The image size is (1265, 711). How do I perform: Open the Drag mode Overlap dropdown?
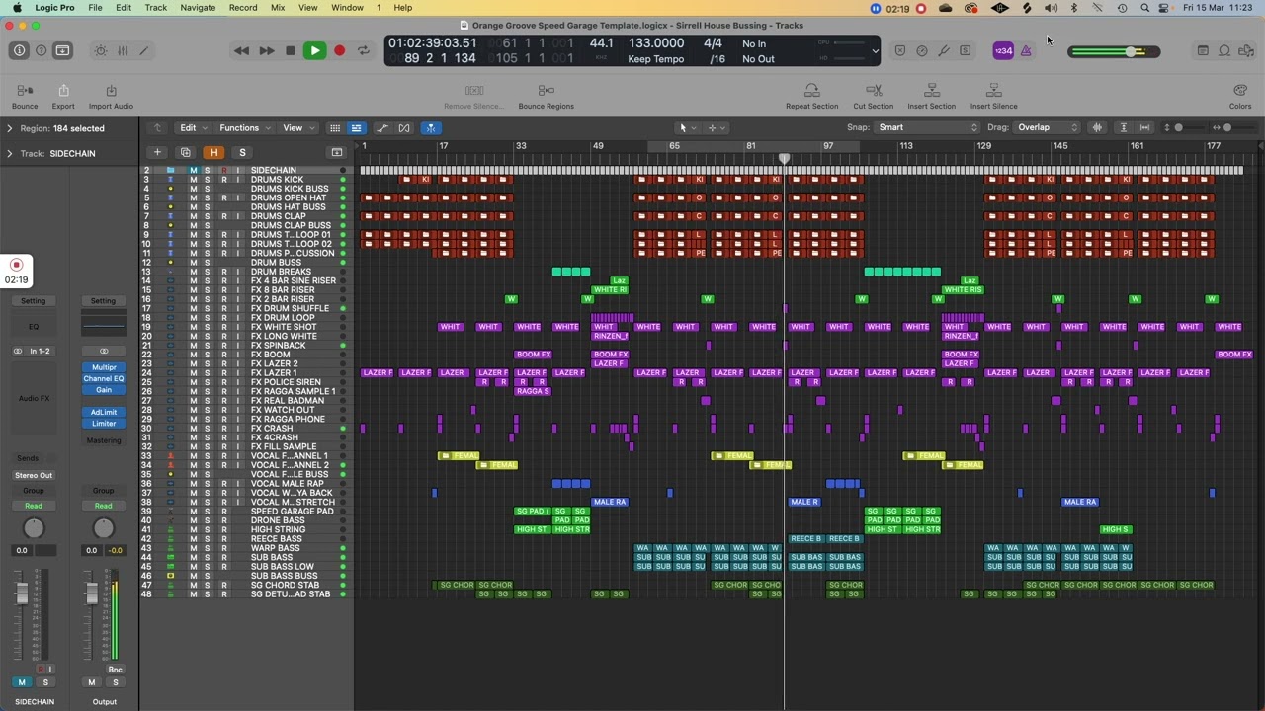[x=1047, y=127]
